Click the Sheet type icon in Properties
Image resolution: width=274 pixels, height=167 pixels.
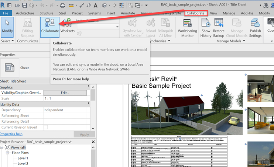pos(10,68)
